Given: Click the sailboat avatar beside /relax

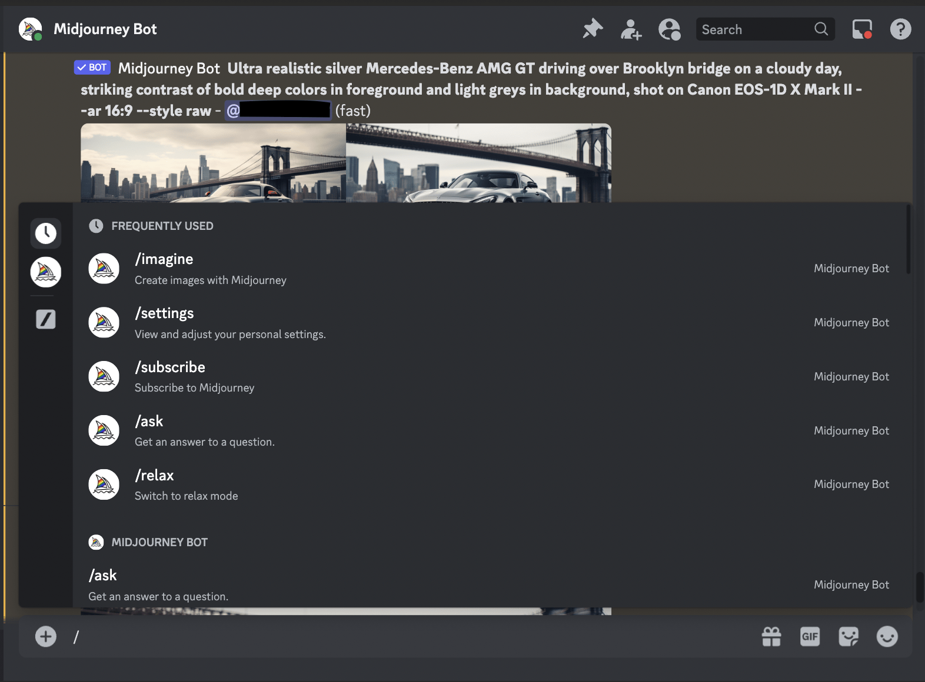Looking at the screenshot, I should [x=104, y=484].
